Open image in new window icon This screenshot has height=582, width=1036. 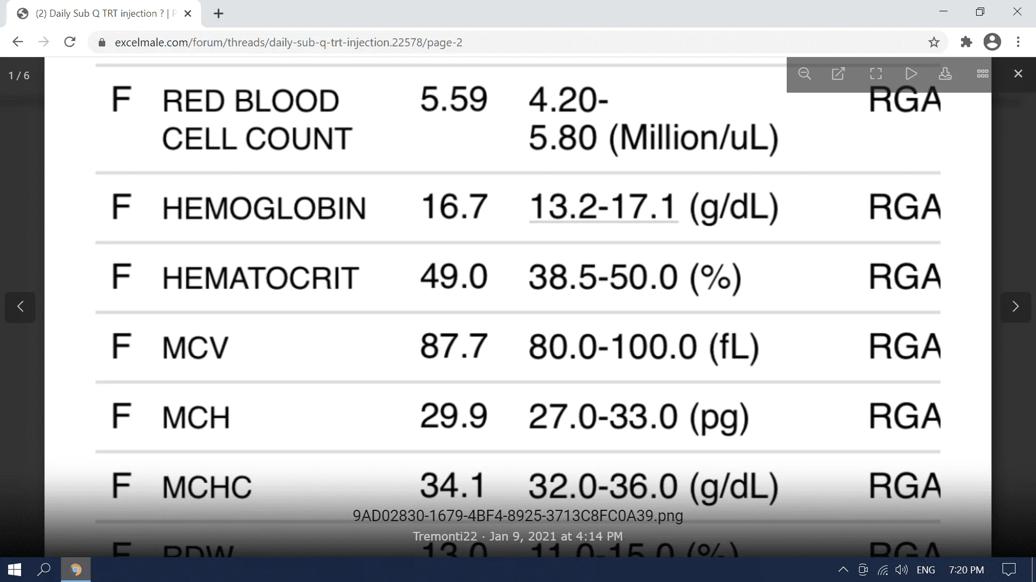(x=838, y=74)
